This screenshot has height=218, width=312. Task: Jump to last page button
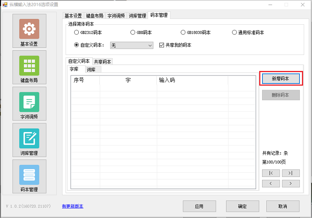pyautogui.click(x=291, y=173)
